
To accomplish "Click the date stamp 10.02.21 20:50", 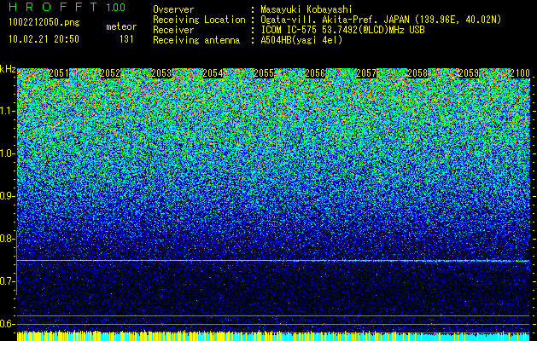I will 44,39.
